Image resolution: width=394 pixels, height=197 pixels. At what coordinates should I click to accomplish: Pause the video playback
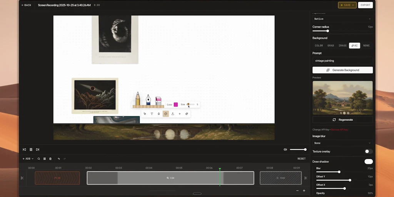coord(31,149)
